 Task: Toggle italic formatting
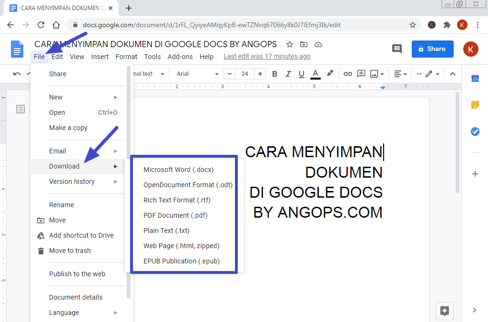click(288, 74)
